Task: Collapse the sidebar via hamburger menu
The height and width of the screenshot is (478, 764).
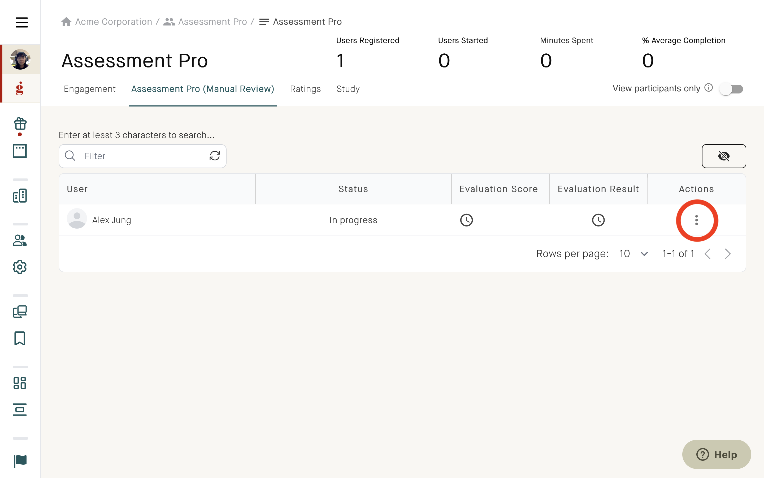Action: 21,23
